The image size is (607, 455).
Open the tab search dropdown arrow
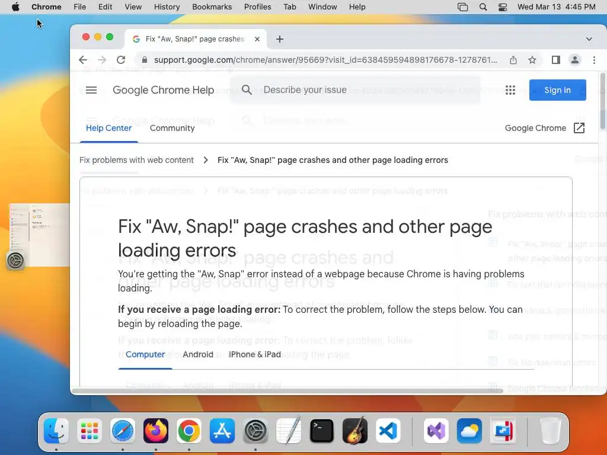click(x=589, y=39)
